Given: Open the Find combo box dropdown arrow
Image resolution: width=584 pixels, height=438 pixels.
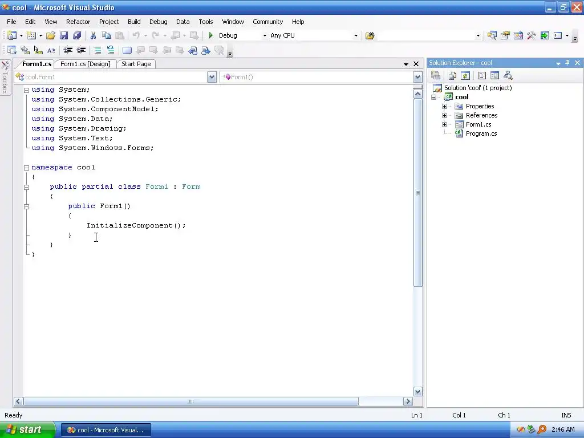Looking at the screenshot, I should coord(478,36).
